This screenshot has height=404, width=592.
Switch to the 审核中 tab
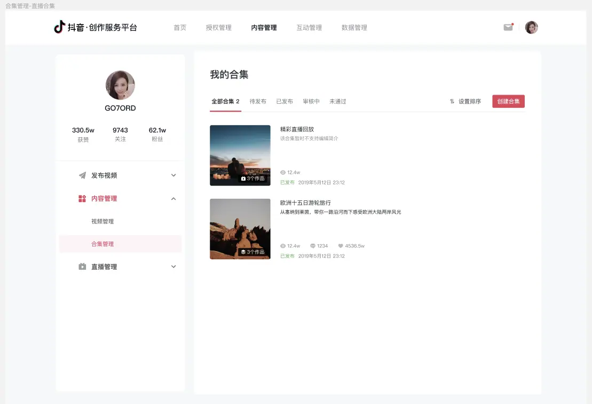pos(311,102)
